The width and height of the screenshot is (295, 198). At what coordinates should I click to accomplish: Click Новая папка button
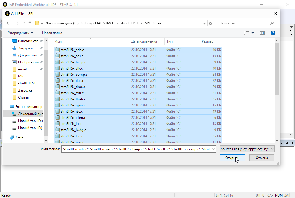click(x=52, y=33)
